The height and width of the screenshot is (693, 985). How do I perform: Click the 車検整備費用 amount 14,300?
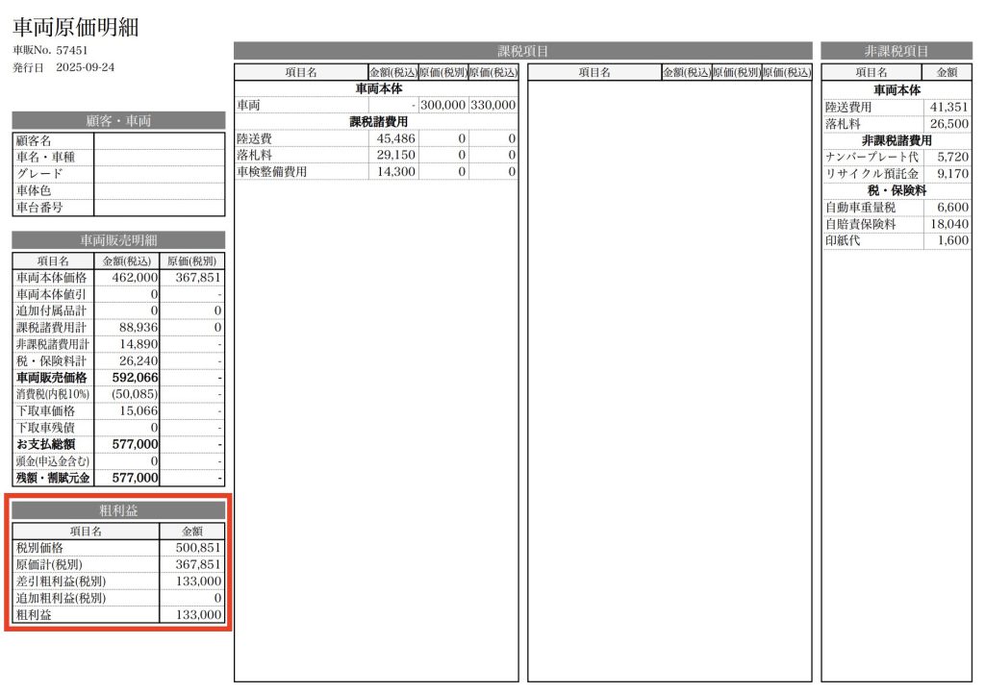pyautogui.click(x=395, y=171)
